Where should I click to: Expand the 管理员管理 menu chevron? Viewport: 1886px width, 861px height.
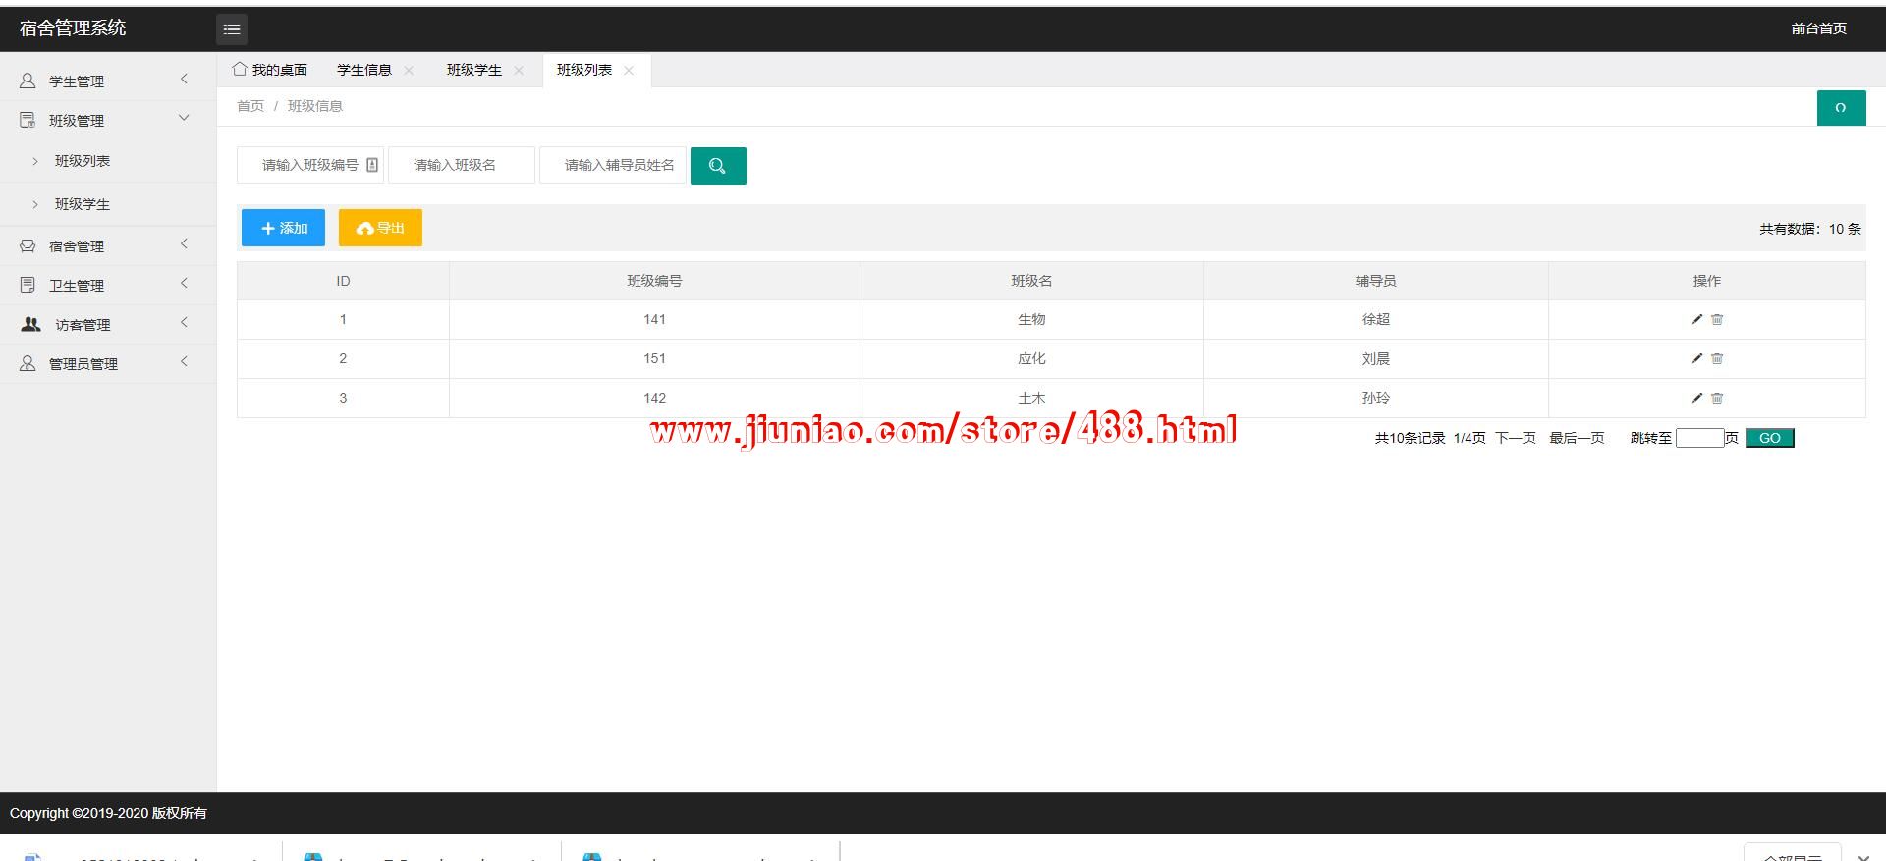point(184,362)
